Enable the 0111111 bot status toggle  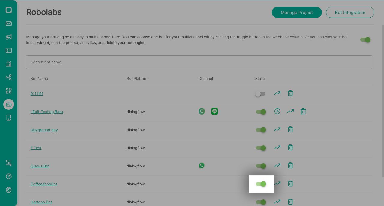260,94
